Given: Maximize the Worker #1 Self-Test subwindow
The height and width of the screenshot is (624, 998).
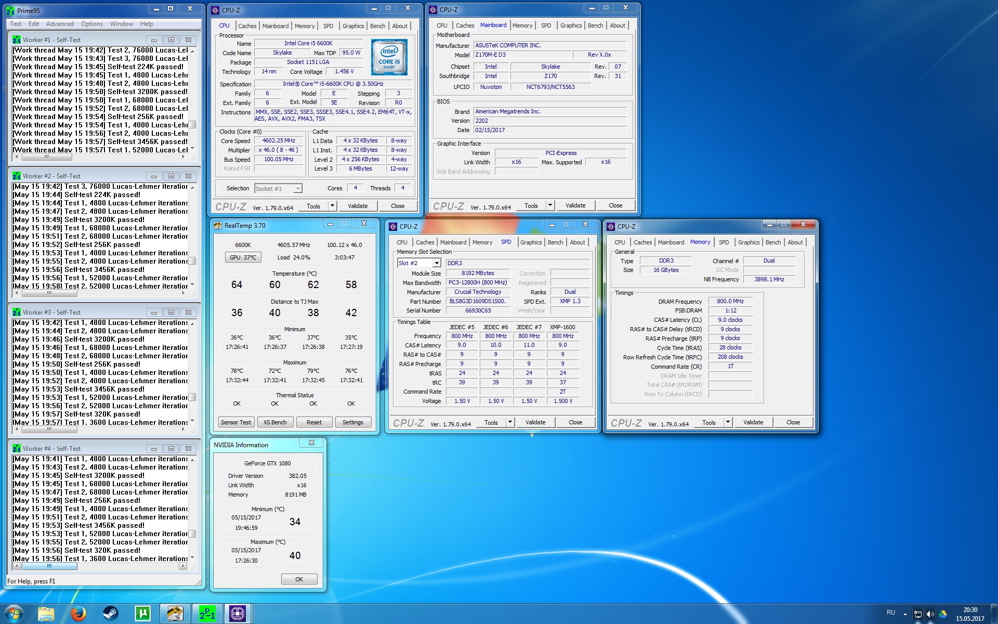Looking at the screenshot, I should point(171,40).
